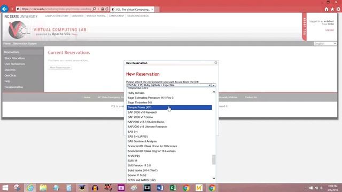Select Glass Dog for 16 Licenses

point(169,151)
